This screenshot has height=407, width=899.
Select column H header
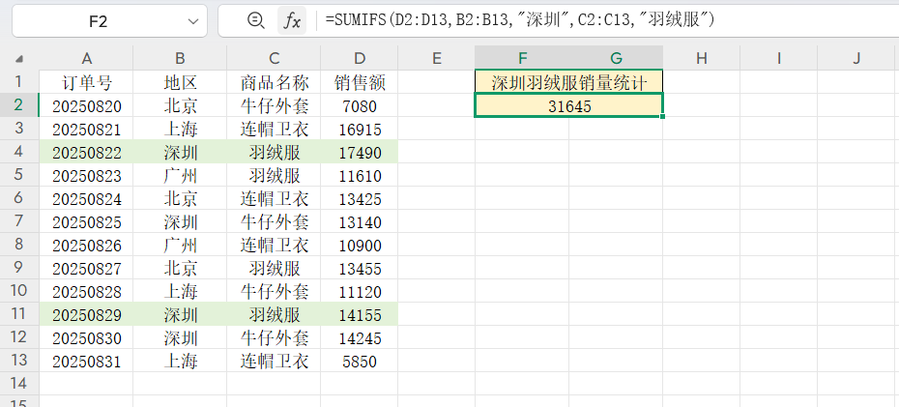tap(702, 58)
